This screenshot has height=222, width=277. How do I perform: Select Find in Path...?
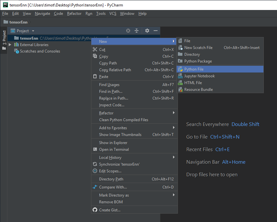tap(134, 91)
